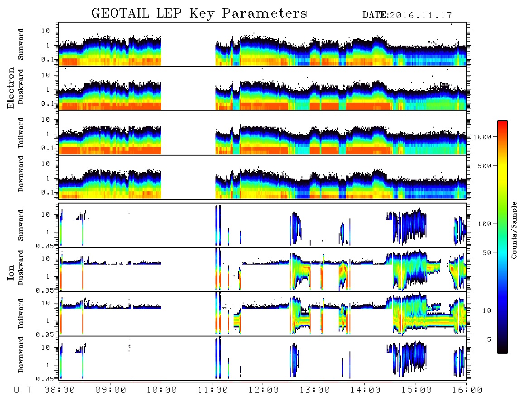Click the Electron Duskward spectrogram panel
Image resolution: width=517 pixels, height=398 pixels.
tap(263, 88)
